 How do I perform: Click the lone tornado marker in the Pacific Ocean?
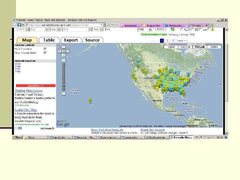pyautogui.click(x=90, y=101)
